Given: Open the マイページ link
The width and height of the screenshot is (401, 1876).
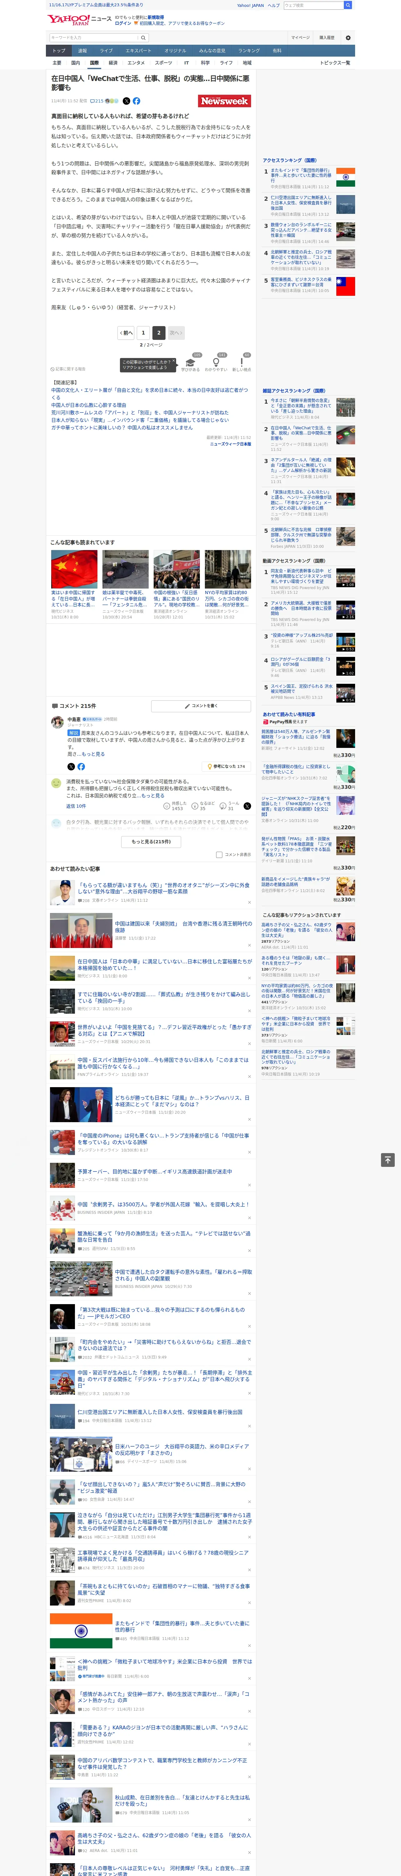Looking at the screenshot, I should coord(300,38).
